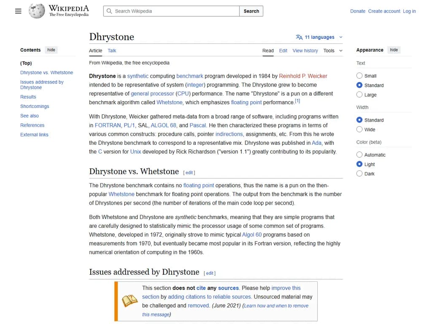This screenshot has height=324, width=432.
Task: Enable the Dark color mode
Action: 359,174
